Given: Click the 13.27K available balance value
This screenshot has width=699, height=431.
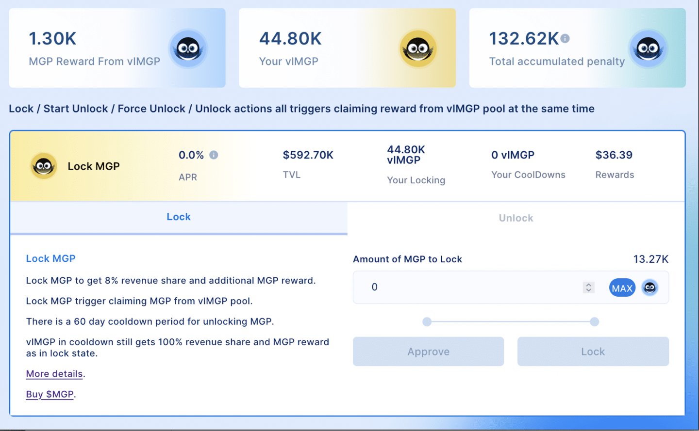Looking at the screenshot, I should (650, 259).
